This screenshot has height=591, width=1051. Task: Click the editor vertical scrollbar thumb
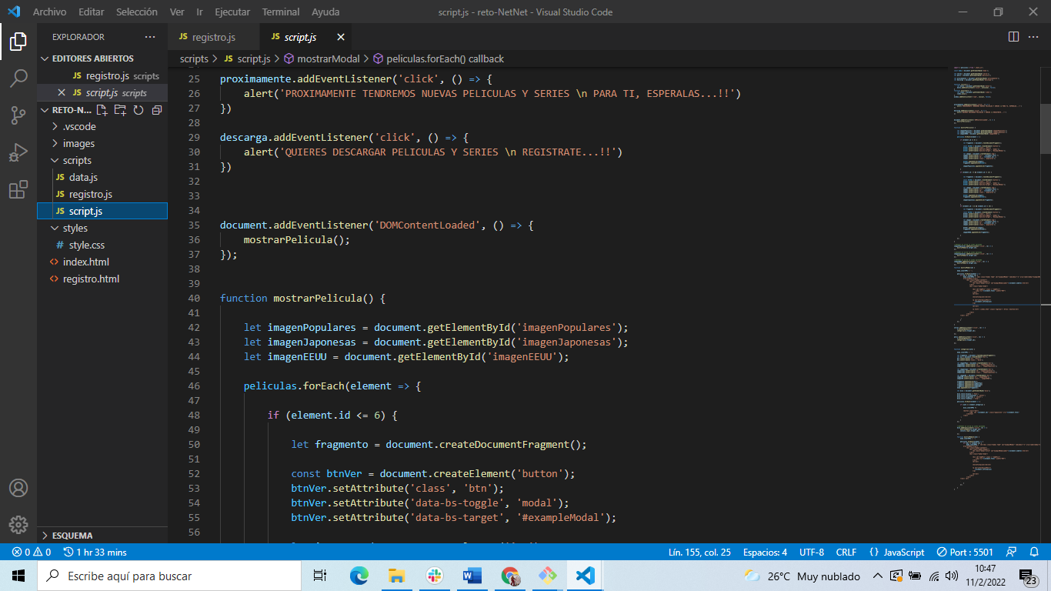pos(1046,129)
